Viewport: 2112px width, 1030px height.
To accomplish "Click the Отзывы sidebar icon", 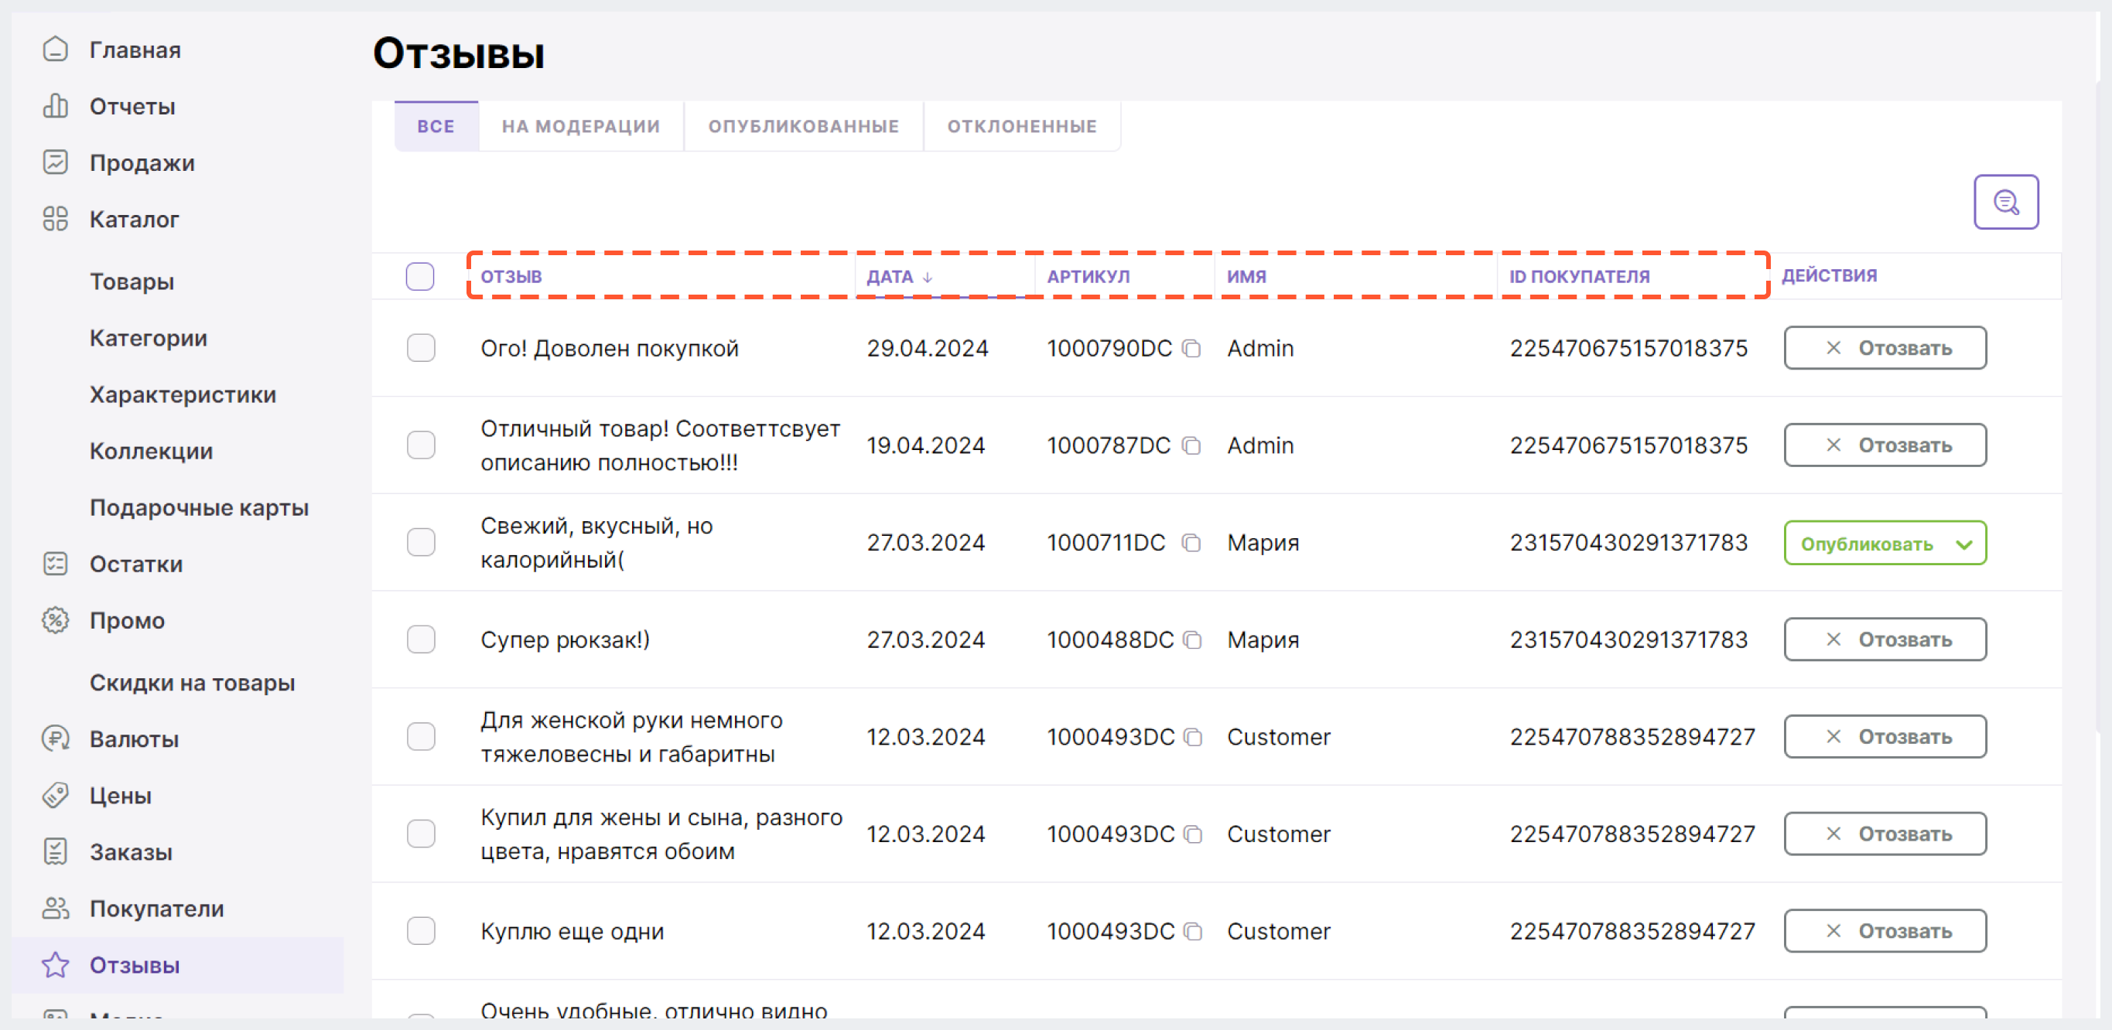I will click(55, 965).
